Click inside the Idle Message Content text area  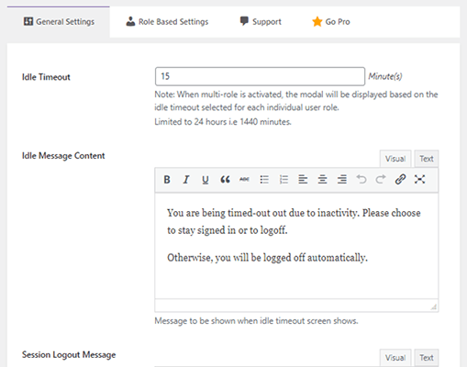pyautogui.click(x=296, y=246)
